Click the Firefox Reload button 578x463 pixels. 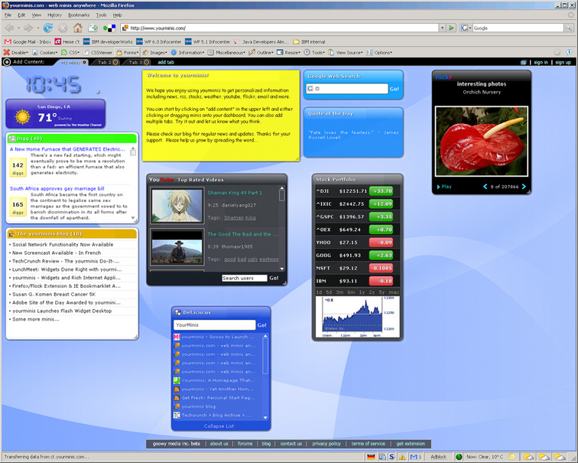point(48,28)
